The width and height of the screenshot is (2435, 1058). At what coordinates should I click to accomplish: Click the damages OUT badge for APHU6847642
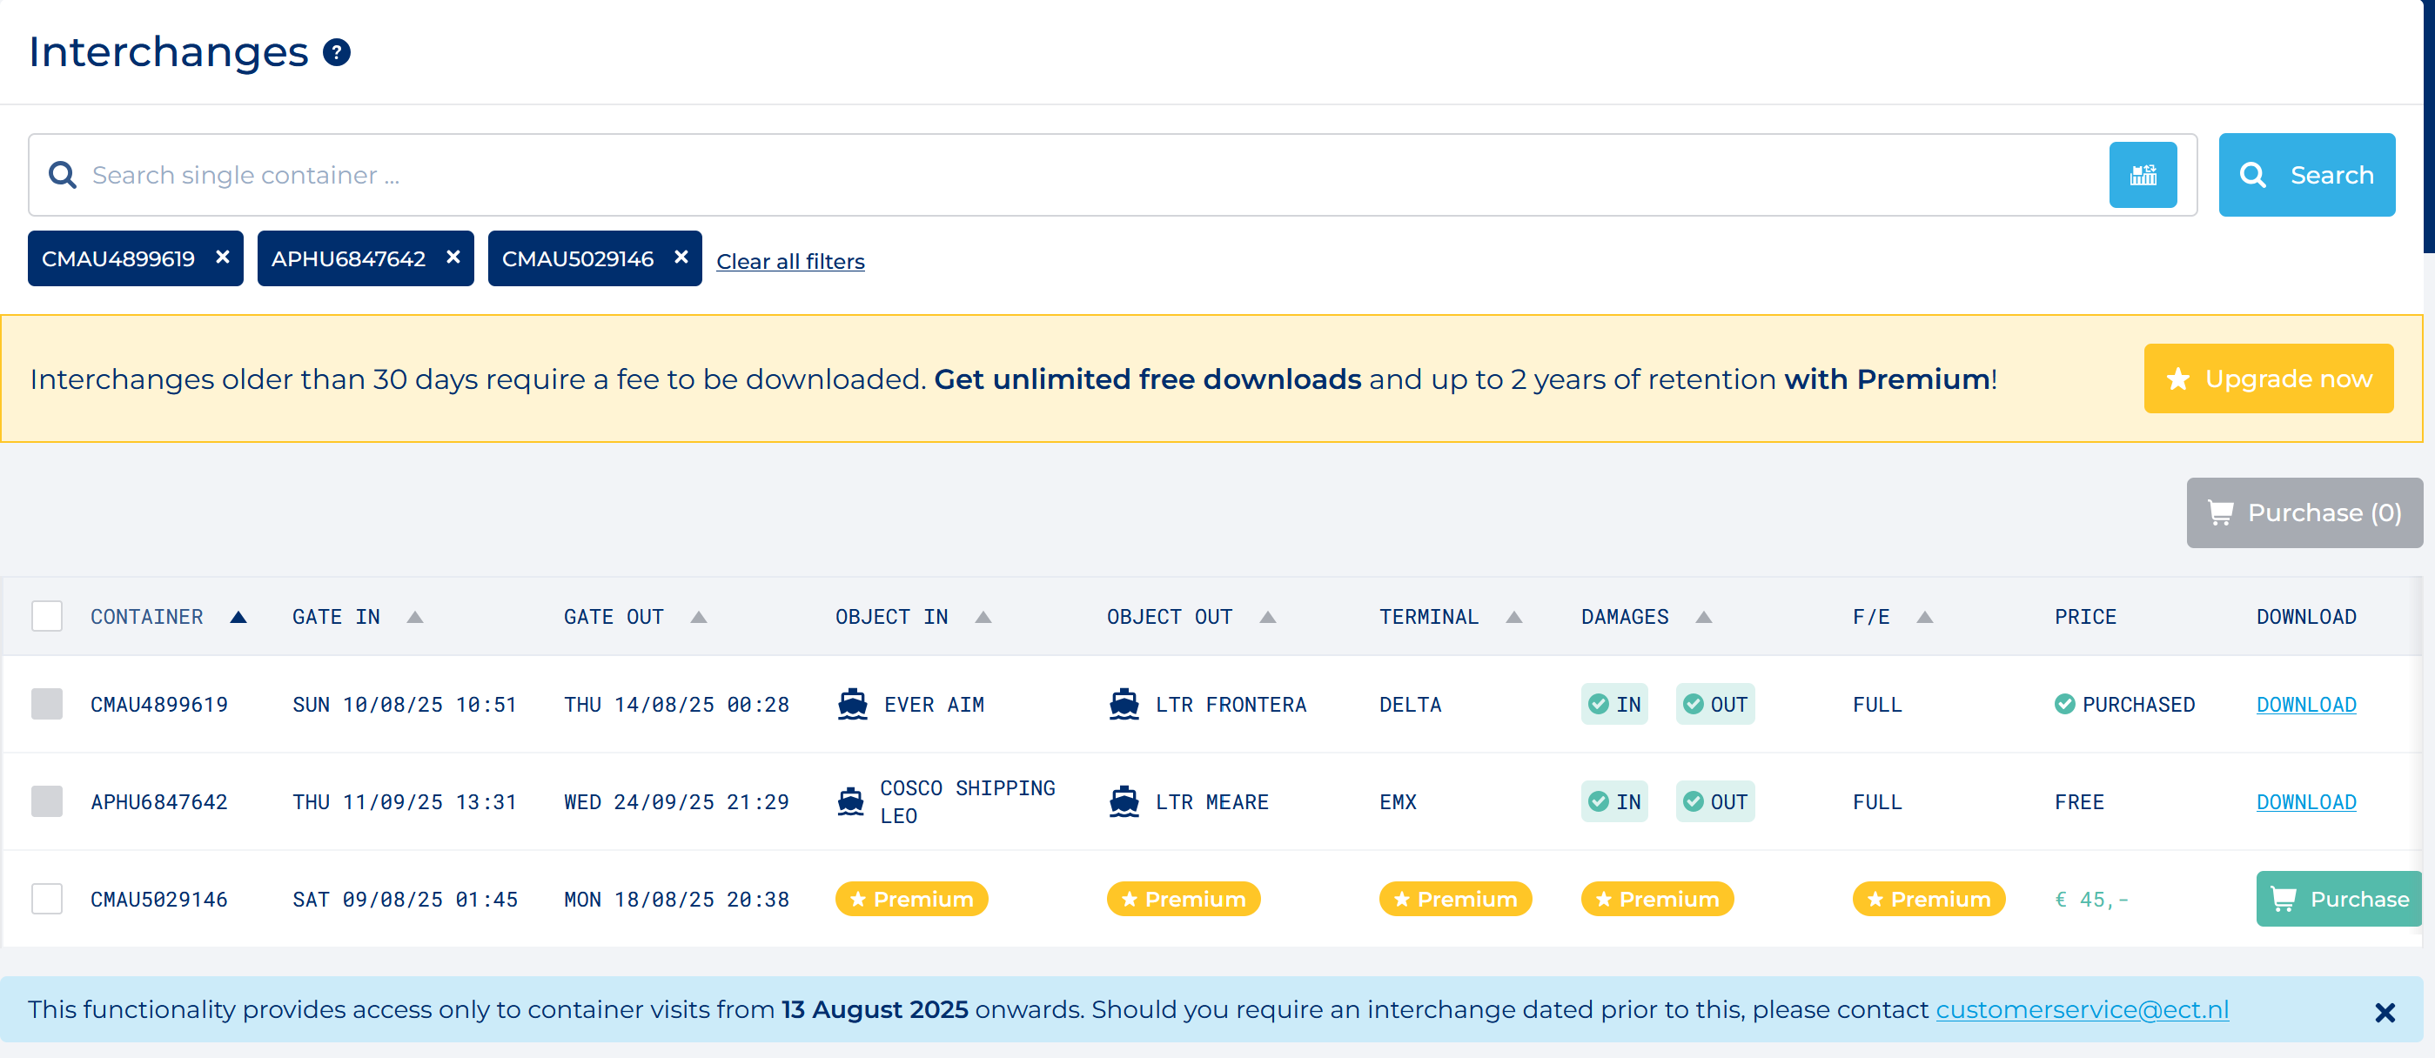coord(1714,802)
